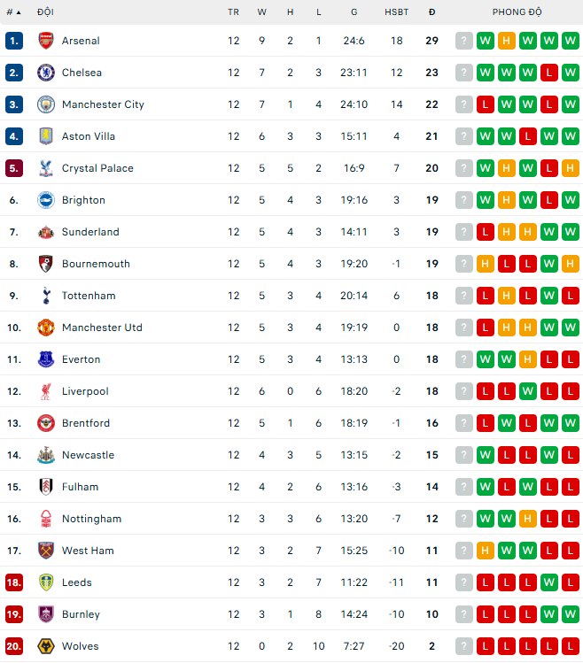Click the red rank 18 badge for Leeds

click(x=13, y=582)
